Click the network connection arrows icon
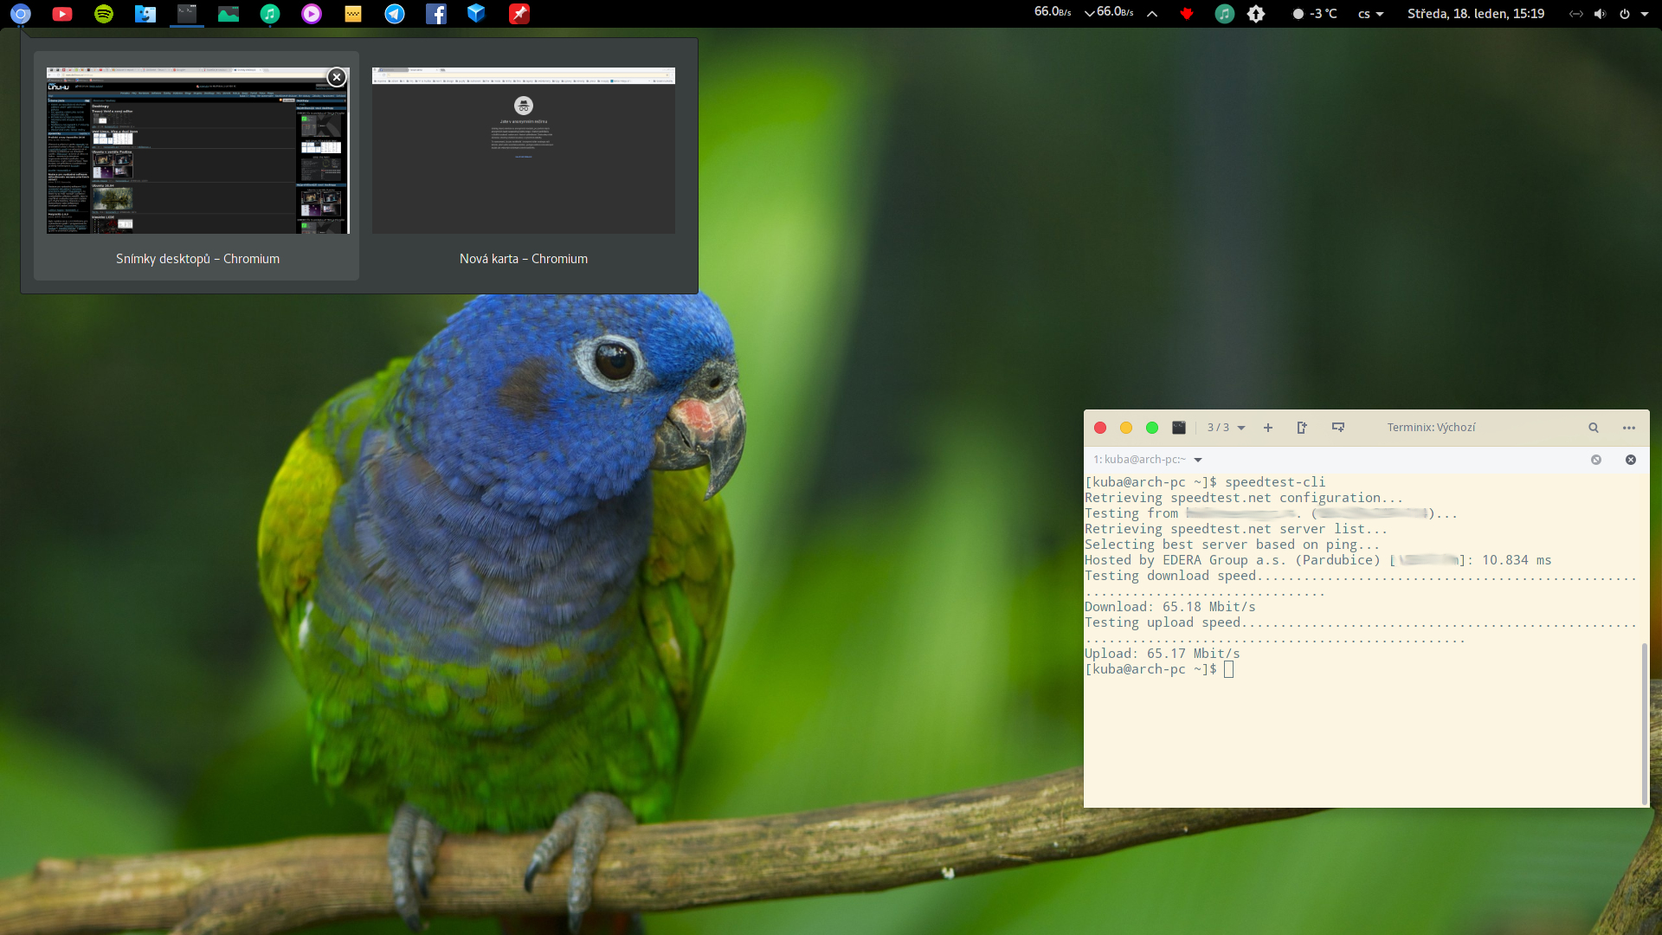The height and width of the screenshot is (935, 1662). [1575, 14]
